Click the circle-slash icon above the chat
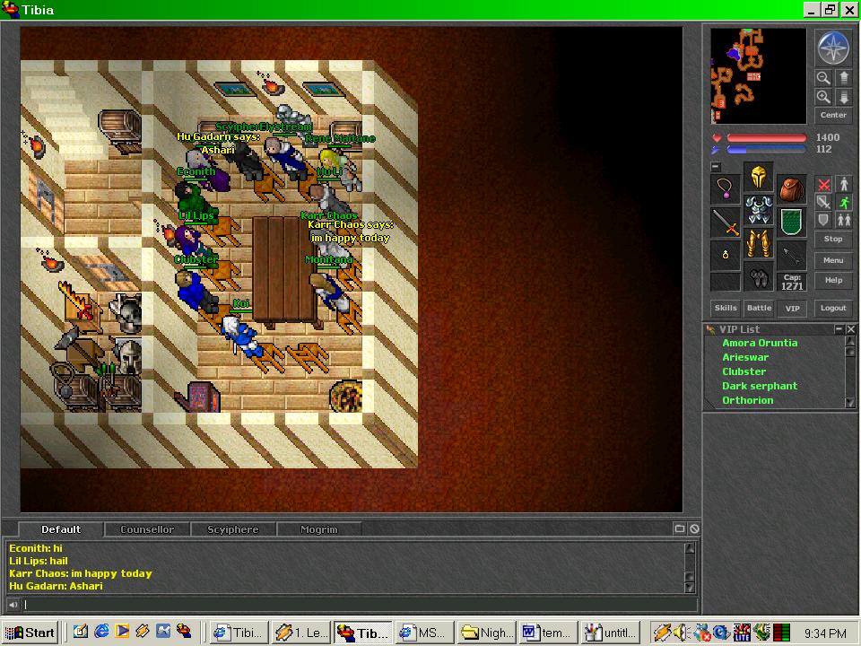The image size is (861, 646). pos(694,528)
